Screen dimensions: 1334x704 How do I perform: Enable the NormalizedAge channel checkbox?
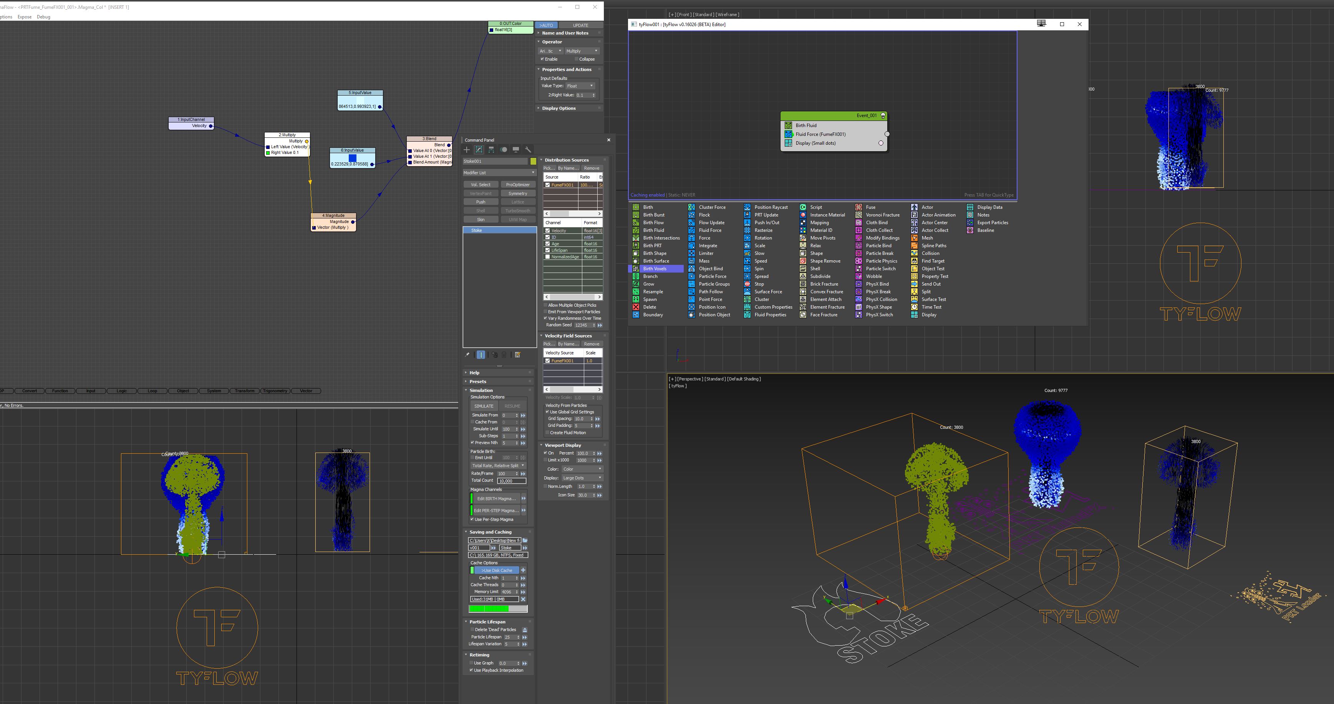[547, 257]
